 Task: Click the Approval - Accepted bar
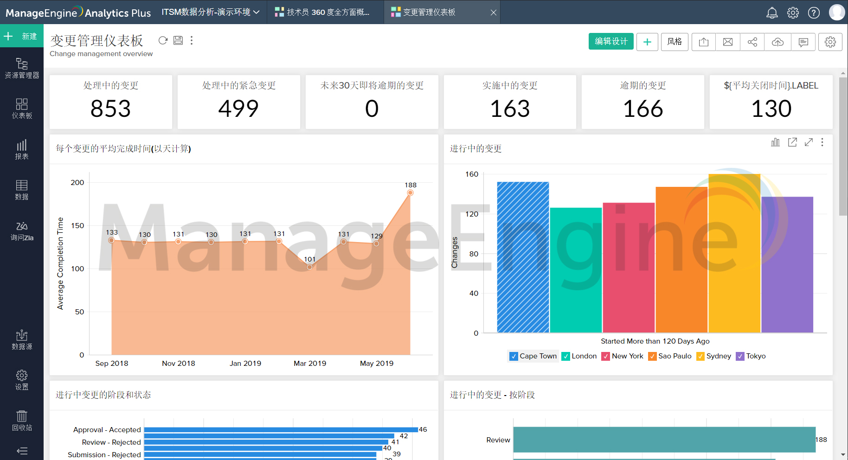point(281,430)
